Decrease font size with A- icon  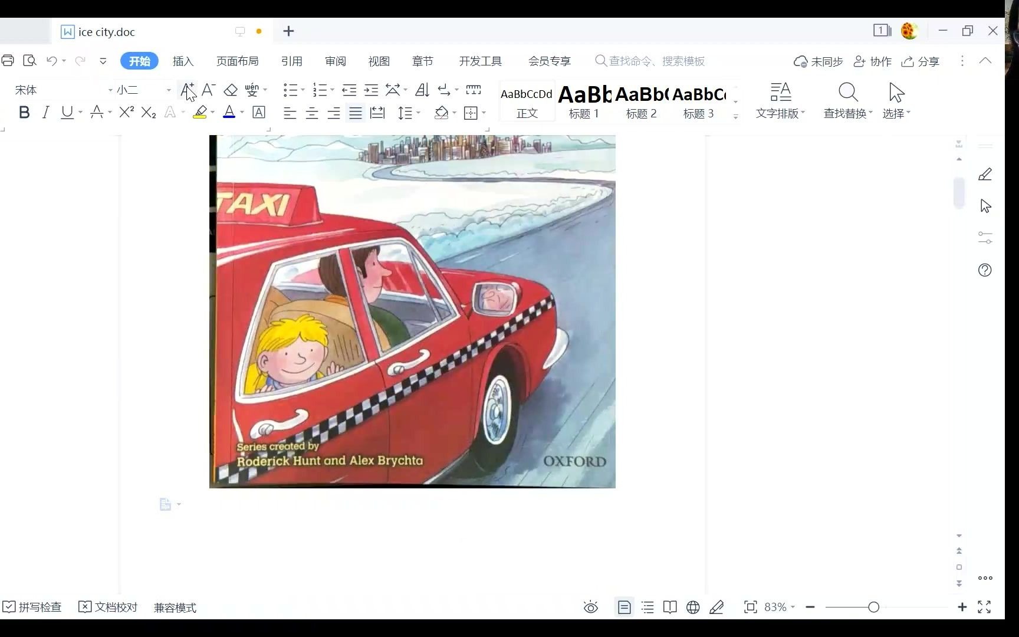pyautogui.click(x=208, y=90)
